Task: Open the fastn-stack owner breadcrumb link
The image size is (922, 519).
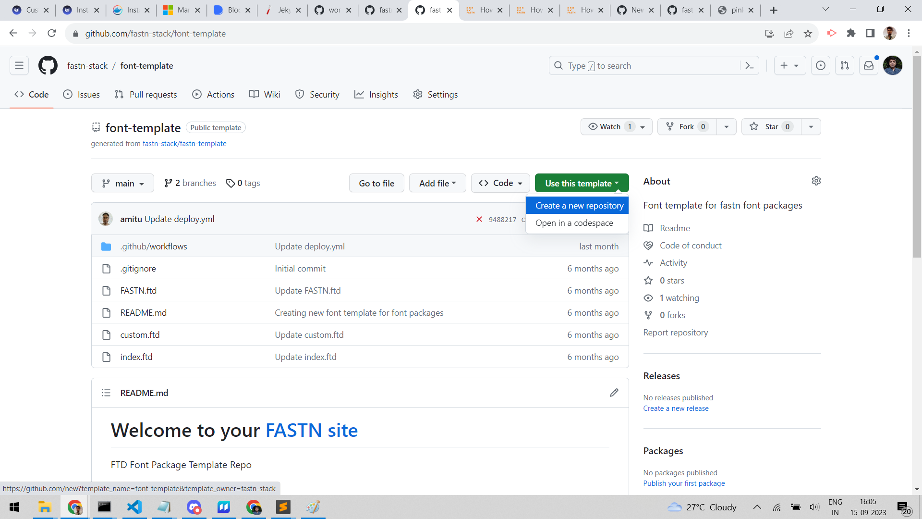Action: [87, 66]
